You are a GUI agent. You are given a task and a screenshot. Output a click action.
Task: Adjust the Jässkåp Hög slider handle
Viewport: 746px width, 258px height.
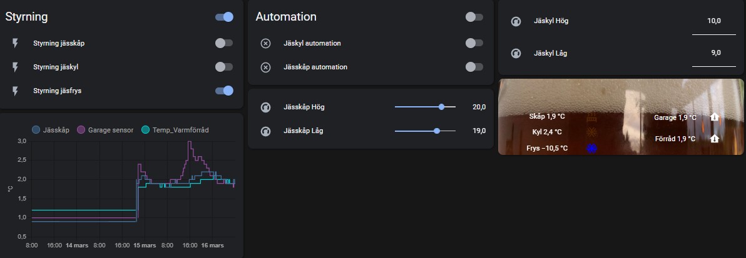click(441, 107)
